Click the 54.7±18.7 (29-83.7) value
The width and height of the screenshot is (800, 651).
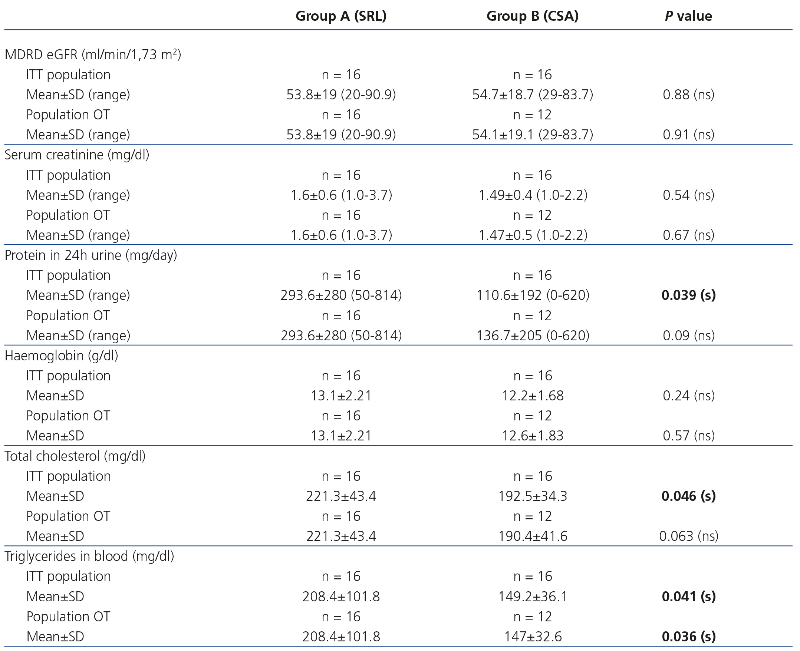[x=533, y=95]
